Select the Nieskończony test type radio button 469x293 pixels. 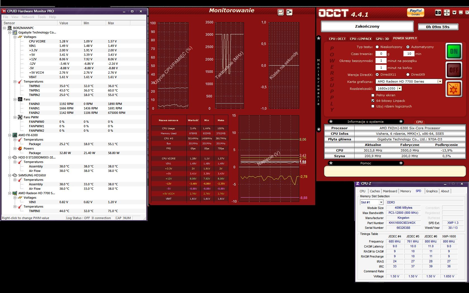click(x=377, y=47)
